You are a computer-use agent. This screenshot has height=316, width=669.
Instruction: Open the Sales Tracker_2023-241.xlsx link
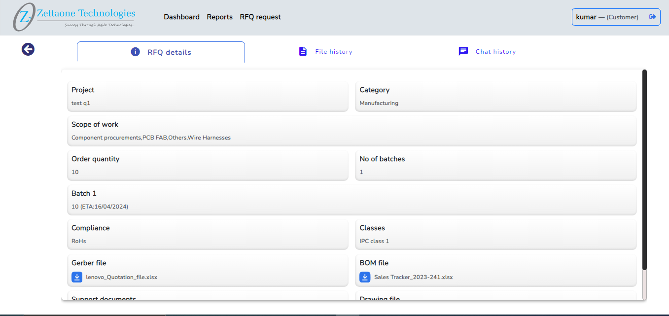tap(413, 277)
